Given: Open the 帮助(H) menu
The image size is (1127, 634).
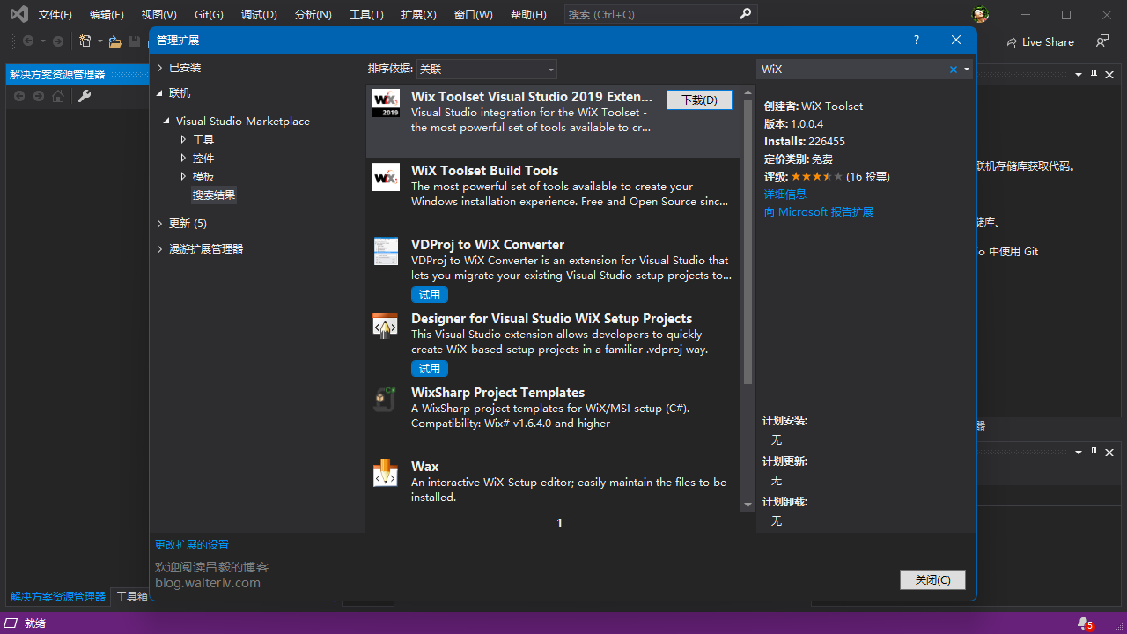Looking at the screenshot, I should click(x=528, y=15).
